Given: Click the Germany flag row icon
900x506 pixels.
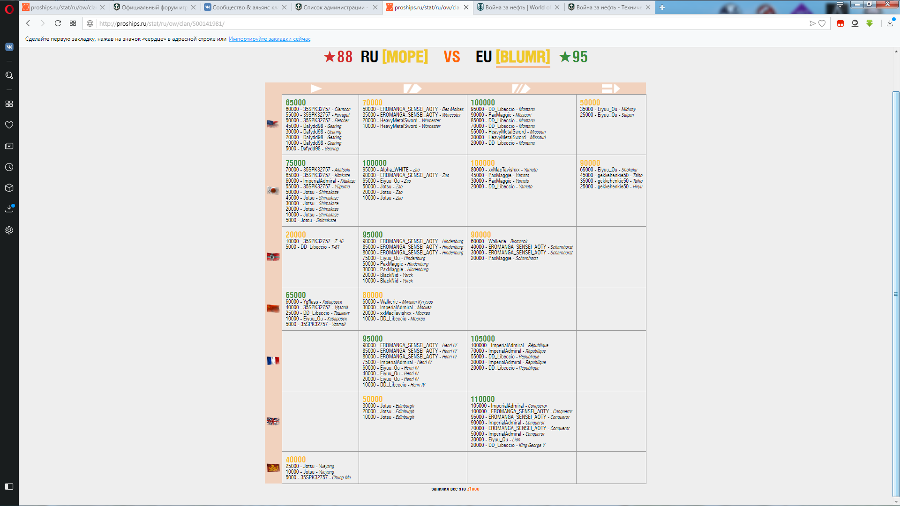Looking at the screenshot, I should [x=273, y=257].
